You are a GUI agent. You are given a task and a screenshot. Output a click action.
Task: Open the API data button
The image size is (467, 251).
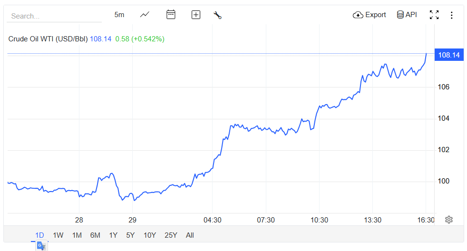[407, 15]
